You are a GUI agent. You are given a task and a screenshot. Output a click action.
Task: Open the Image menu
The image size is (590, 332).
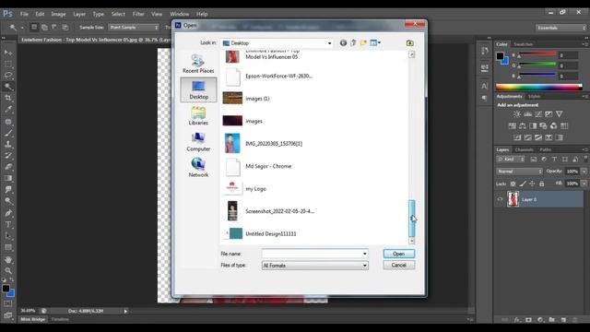[x=58, y=14]
